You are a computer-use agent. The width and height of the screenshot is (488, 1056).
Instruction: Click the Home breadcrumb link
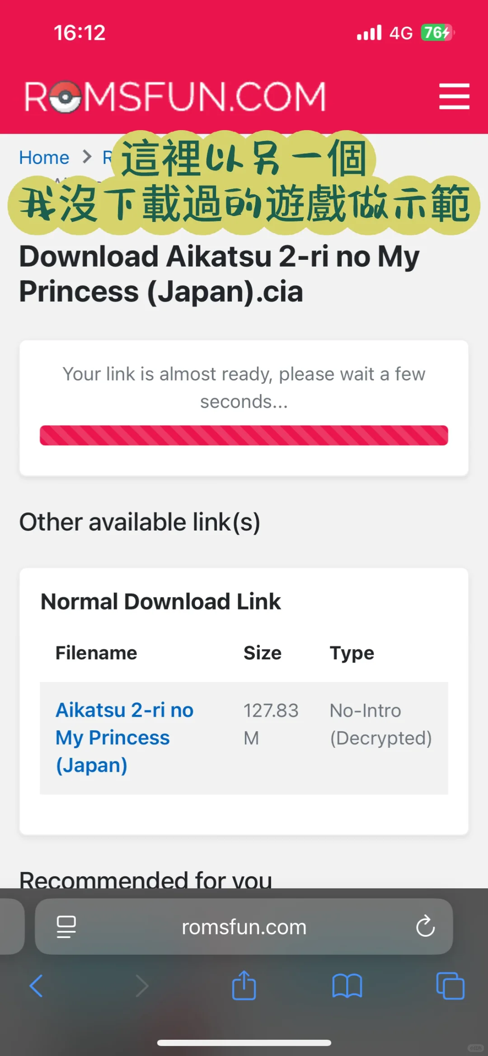pyautogui.click(x=44, y=158)
